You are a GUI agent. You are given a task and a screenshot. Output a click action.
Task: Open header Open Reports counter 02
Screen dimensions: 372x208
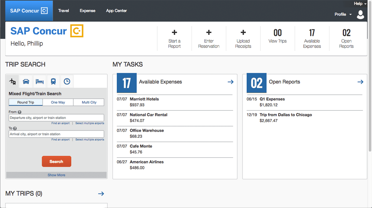point(346,39)
